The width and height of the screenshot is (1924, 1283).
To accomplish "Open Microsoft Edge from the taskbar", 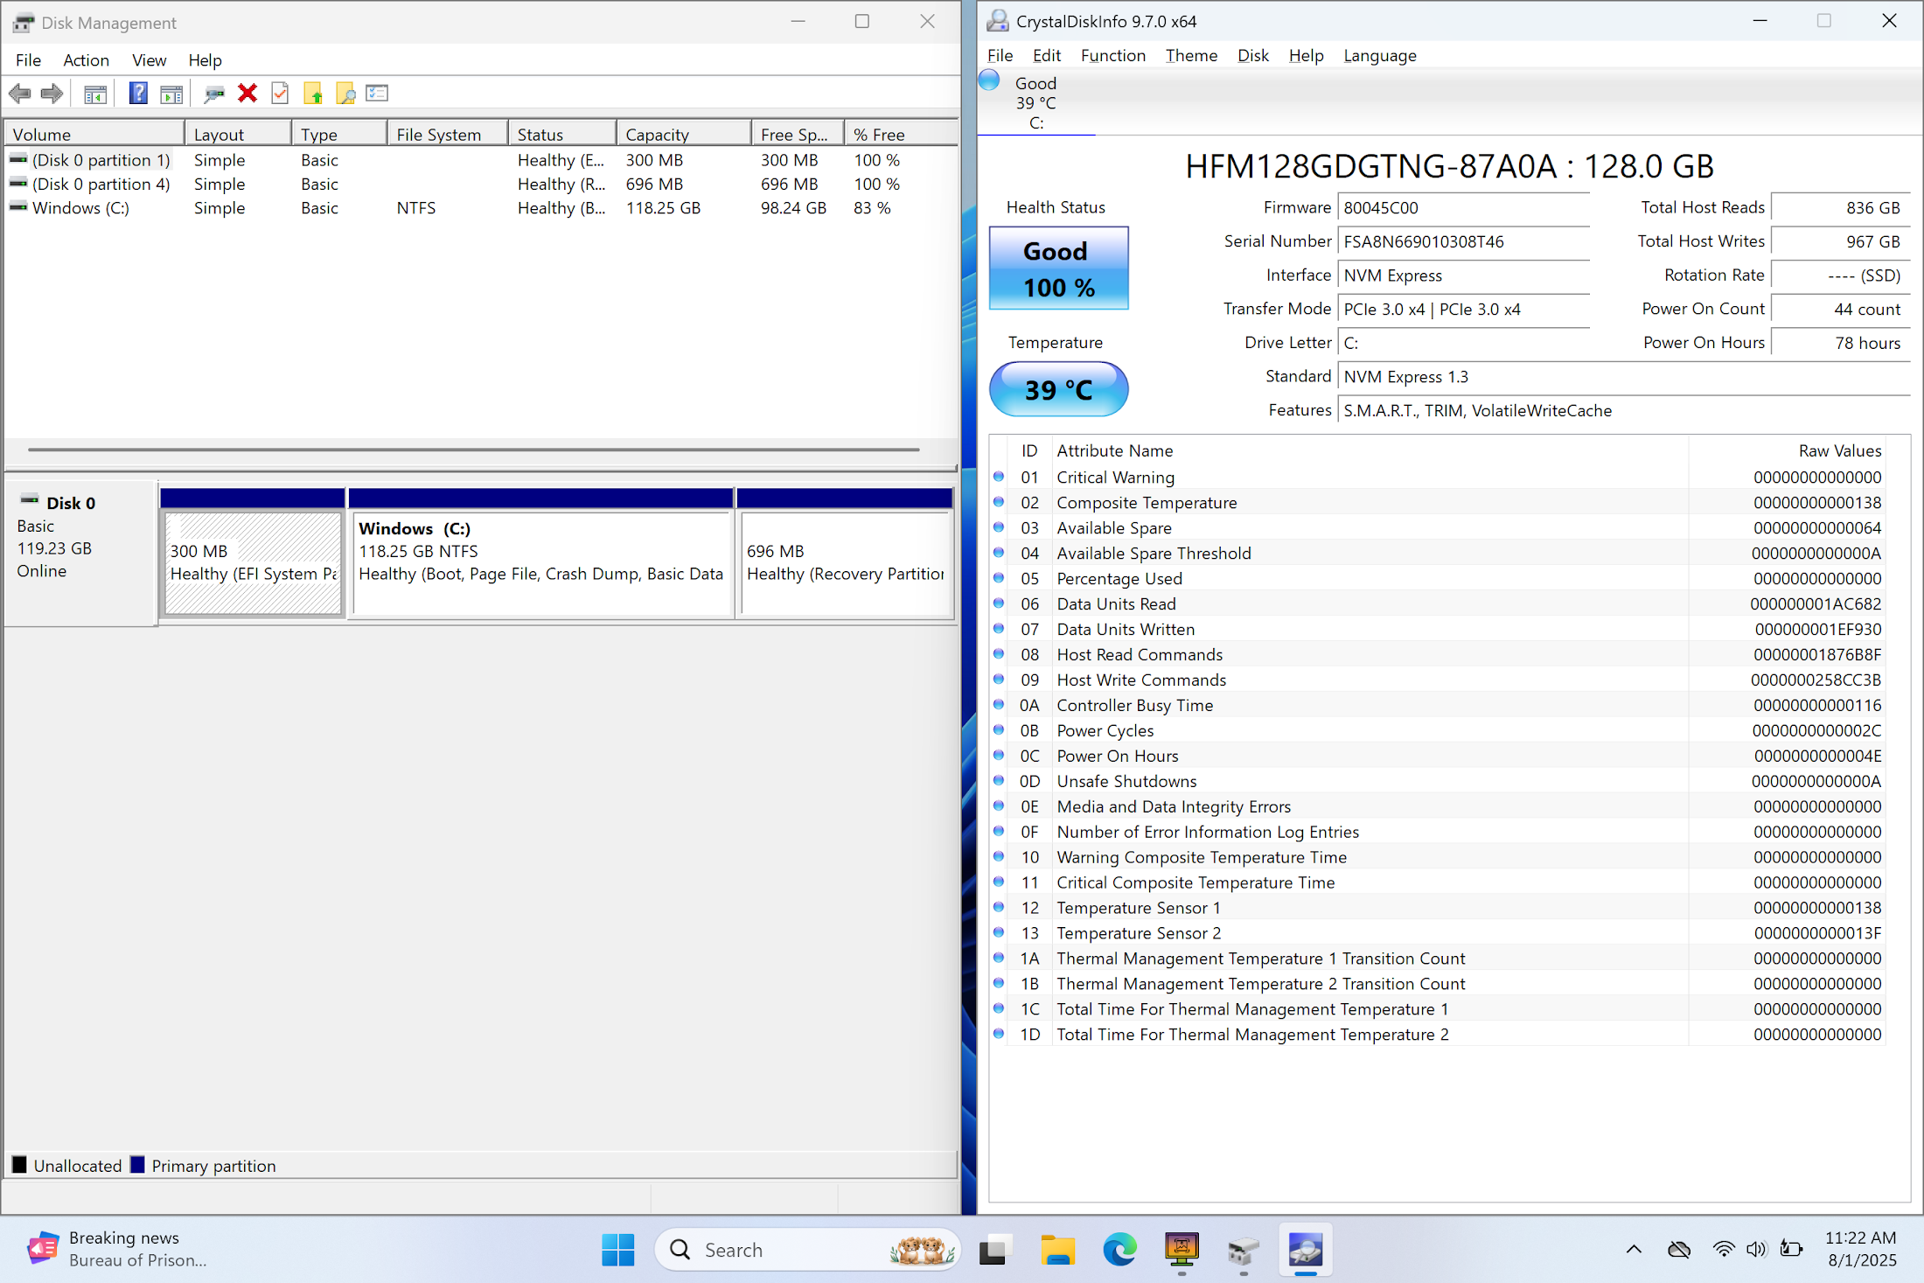I will click(1119, 1250).
